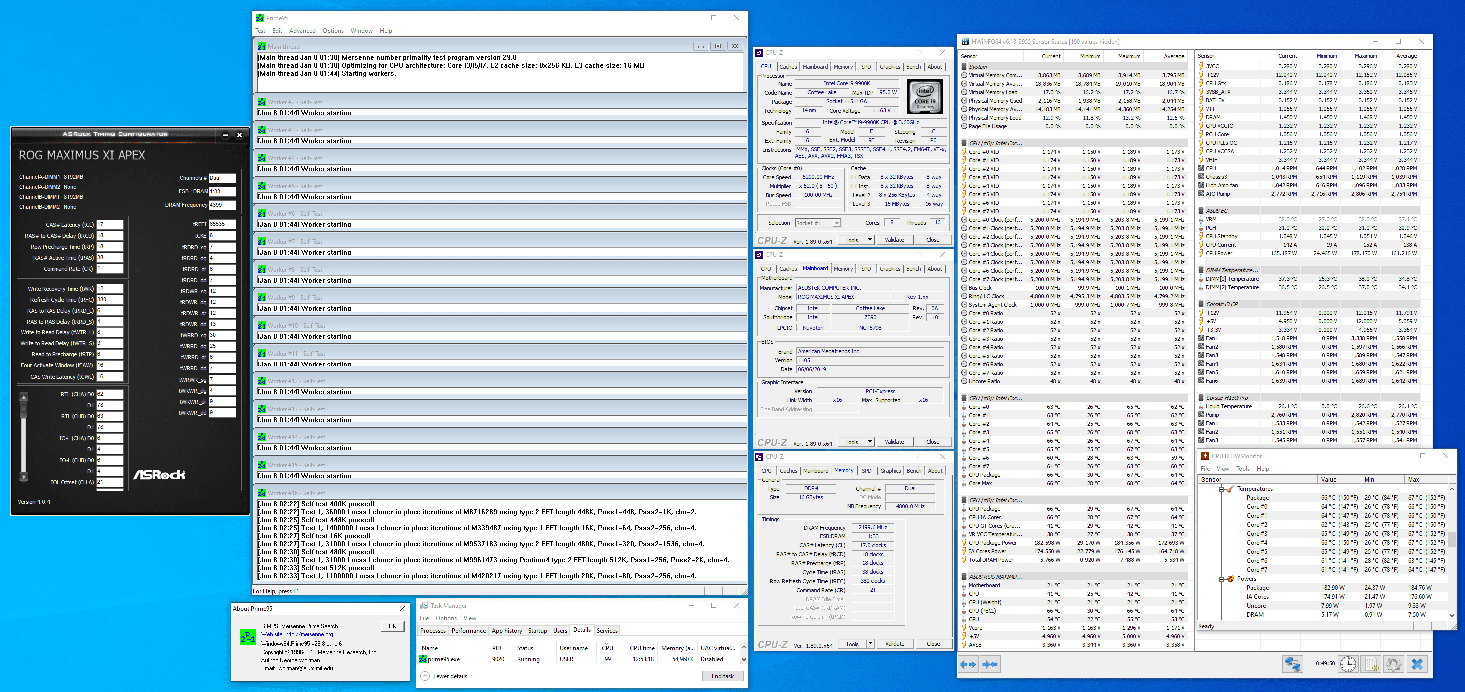Click the Intel Core i9 logo in CPU-Z
1465x692 pixels.
coord(924,96)
